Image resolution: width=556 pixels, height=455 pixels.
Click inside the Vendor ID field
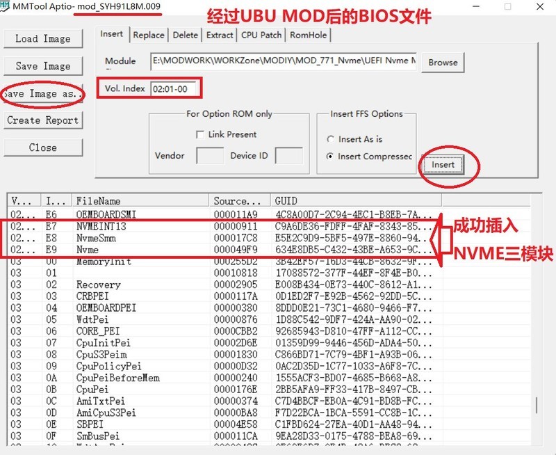210,156
